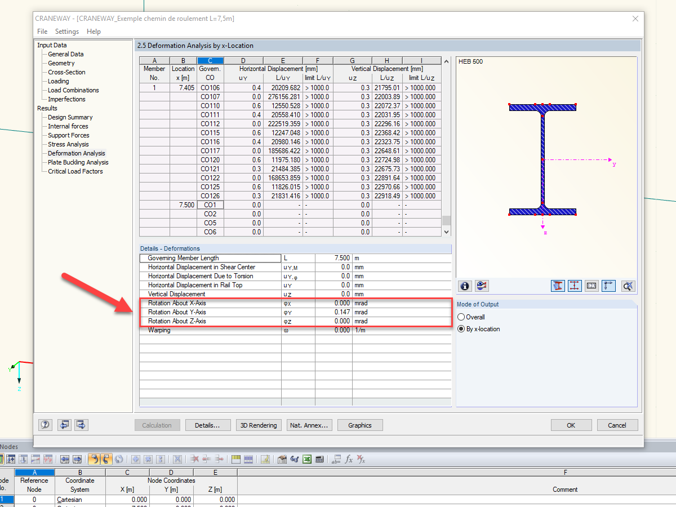Click the Governing Member Length row

click(x=295, y=258)
